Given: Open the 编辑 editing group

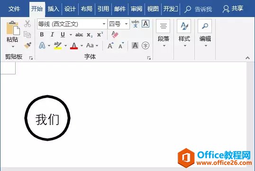Looking at the screenshot, I should (x=205, y=33).
